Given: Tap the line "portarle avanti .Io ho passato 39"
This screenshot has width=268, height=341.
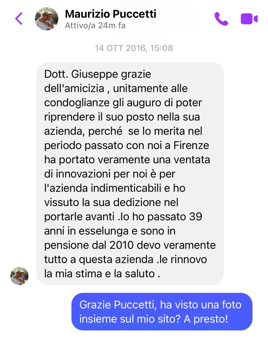Looking at the screenshot, I should 123,217.
